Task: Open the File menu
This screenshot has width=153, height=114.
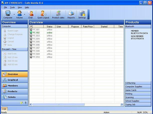Action: (x=5, y=7)
